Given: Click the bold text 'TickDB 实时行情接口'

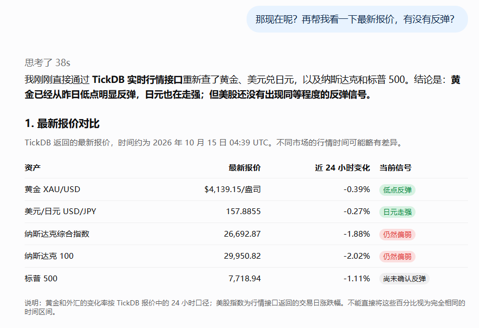Looking at the screenshot, I should [137, 80].
